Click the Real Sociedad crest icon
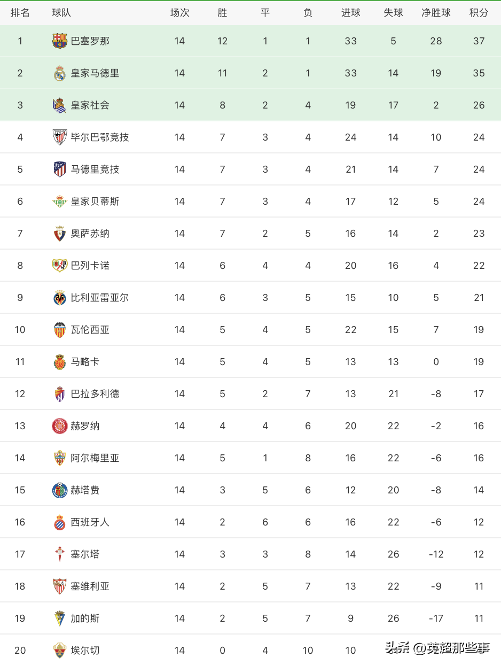The image size is (501, 665). tap(60, 105)
